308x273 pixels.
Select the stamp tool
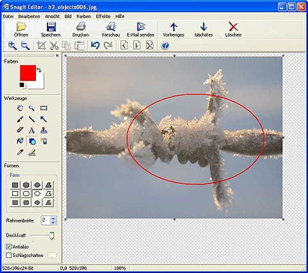(x=44, y=130)
